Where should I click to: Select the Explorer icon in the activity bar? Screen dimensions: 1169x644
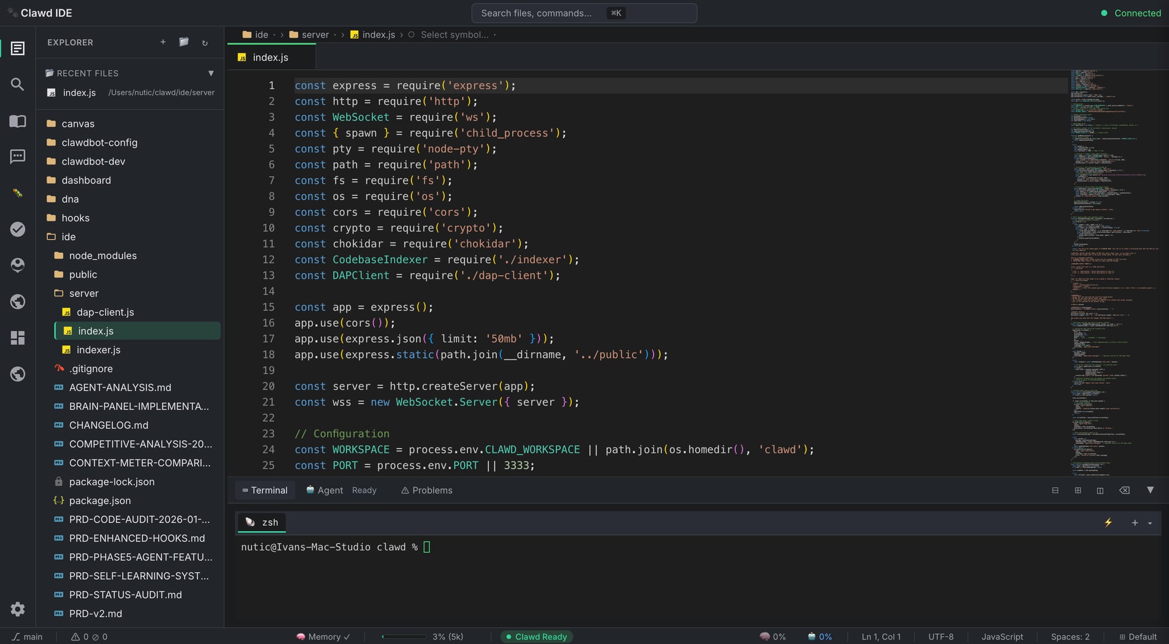18,49
